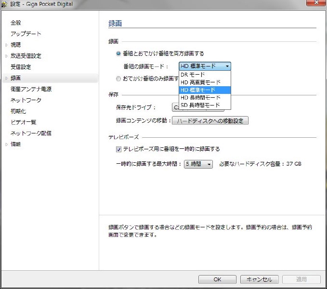Choose SD 長時間モード from the list
327x289 pixels.
point(205,105)
